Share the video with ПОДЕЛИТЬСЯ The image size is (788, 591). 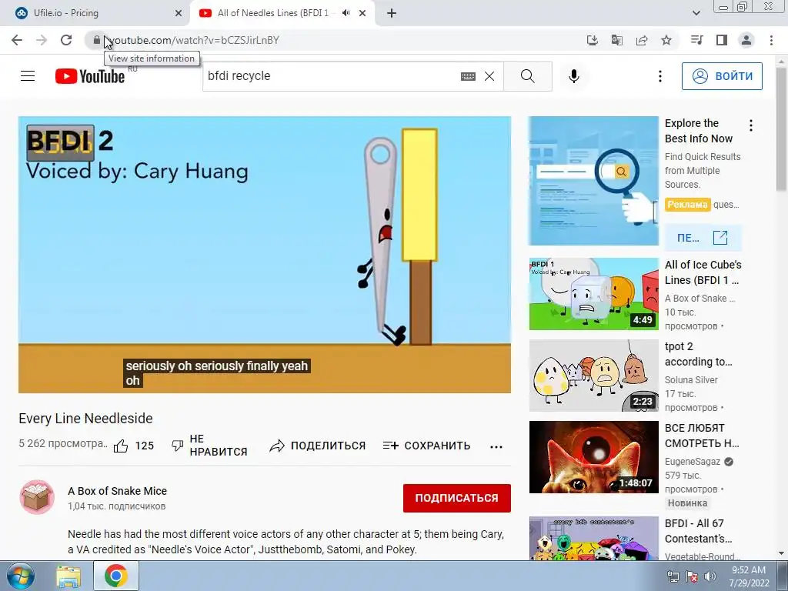point(317,446)
